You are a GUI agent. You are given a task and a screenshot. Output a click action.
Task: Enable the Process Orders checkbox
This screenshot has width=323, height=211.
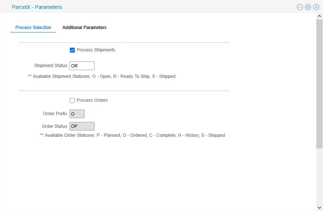73,100
